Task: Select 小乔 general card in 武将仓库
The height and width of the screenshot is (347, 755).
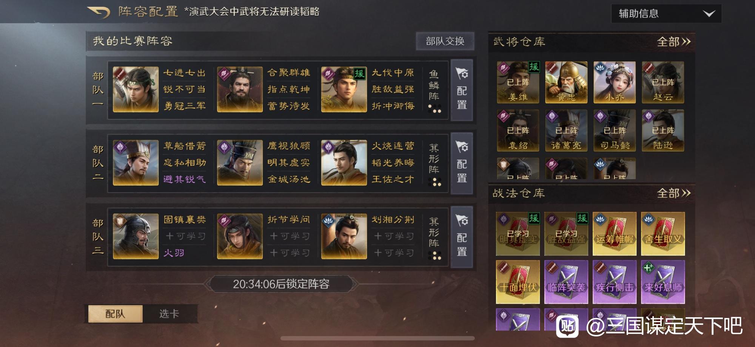Action: coord(615,82)
